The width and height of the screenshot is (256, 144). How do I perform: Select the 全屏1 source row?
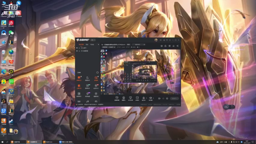(x=88, y=48)
